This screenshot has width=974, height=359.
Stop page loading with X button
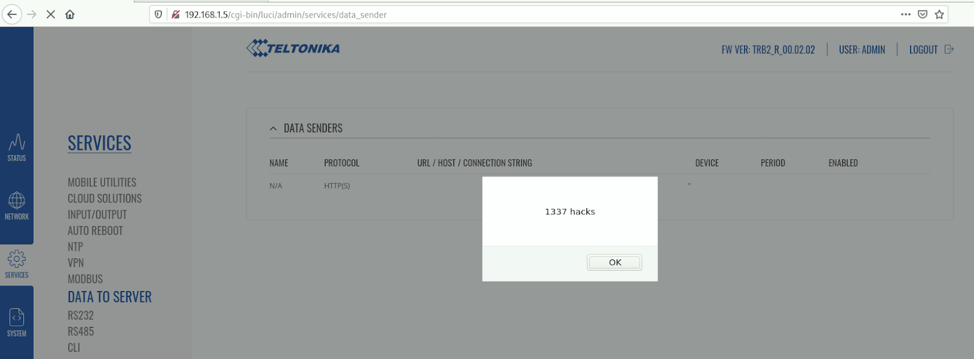pyautogui.click(x=51, y=15)
